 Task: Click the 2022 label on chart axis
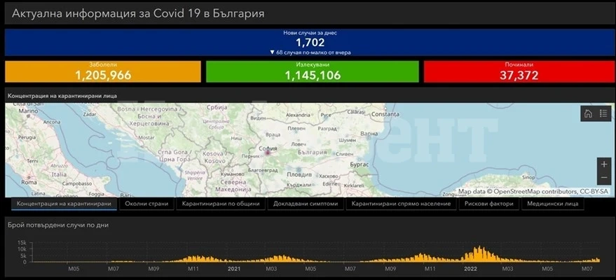point(470,269)
